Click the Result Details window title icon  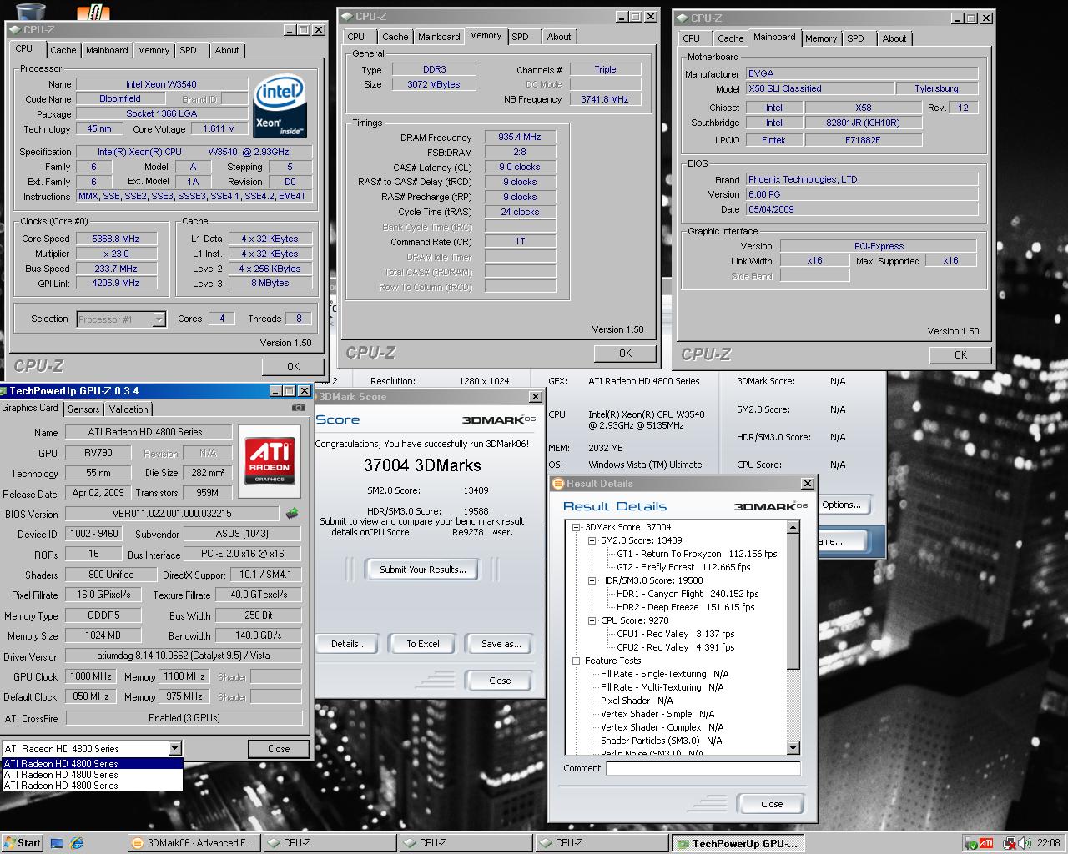point(558,484)
